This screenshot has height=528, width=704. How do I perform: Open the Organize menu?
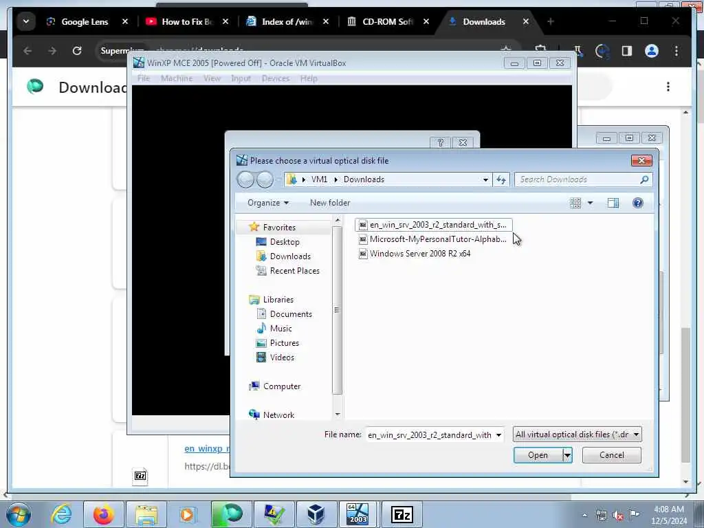(267, 203)
